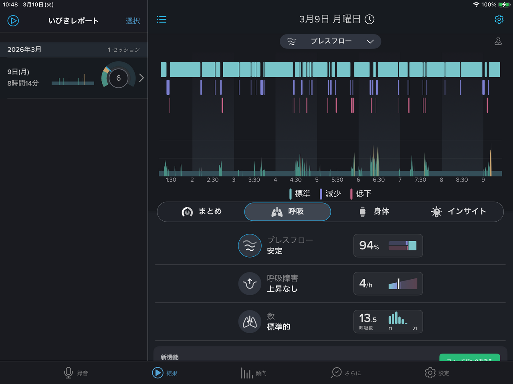This screenshot has height=384, width=513.
Task: Switch to the インサイト tab
Action: (x=458, y=212)
